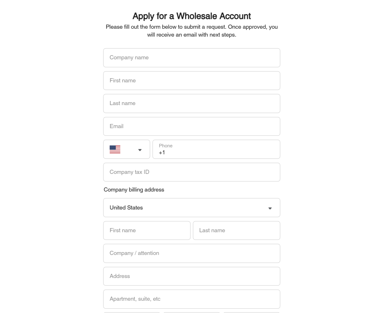The image size is (386, 313).
Task: Click the Apply for a Wholesale Account title
Action: 191,16
